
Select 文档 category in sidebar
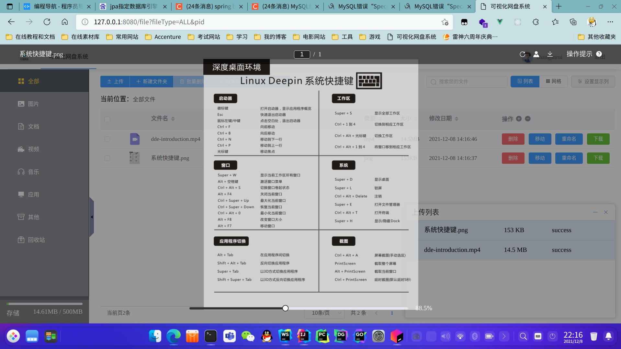coord(44,126)
